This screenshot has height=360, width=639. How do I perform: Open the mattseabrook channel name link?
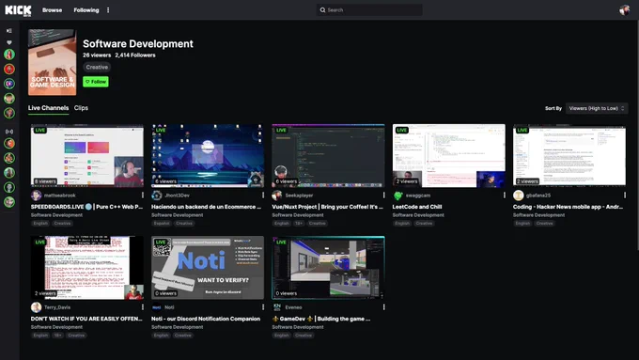[x=59, y=196]
